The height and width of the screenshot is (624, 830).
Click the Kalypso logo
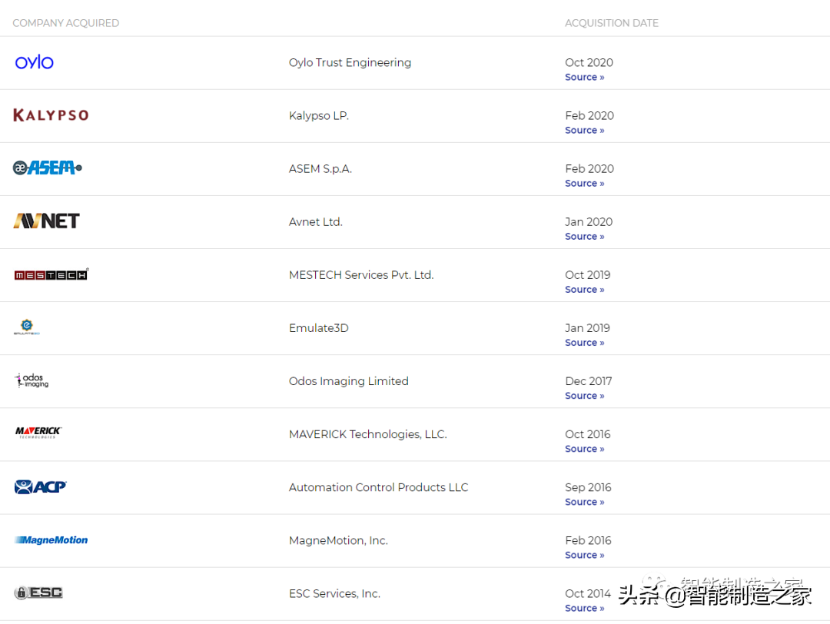tap(51, 115)
